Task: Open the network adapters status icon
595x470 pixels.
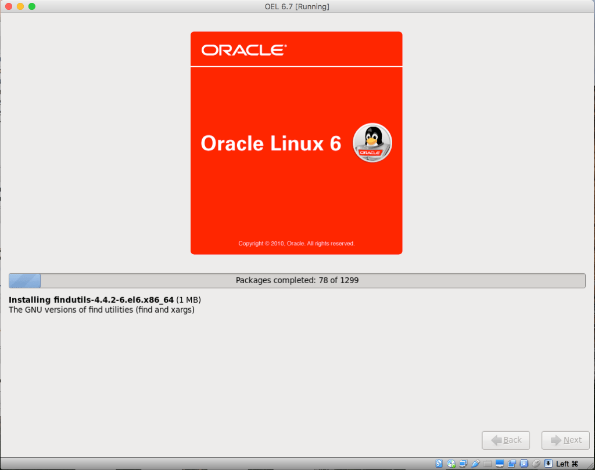Action: click(463, 463)
